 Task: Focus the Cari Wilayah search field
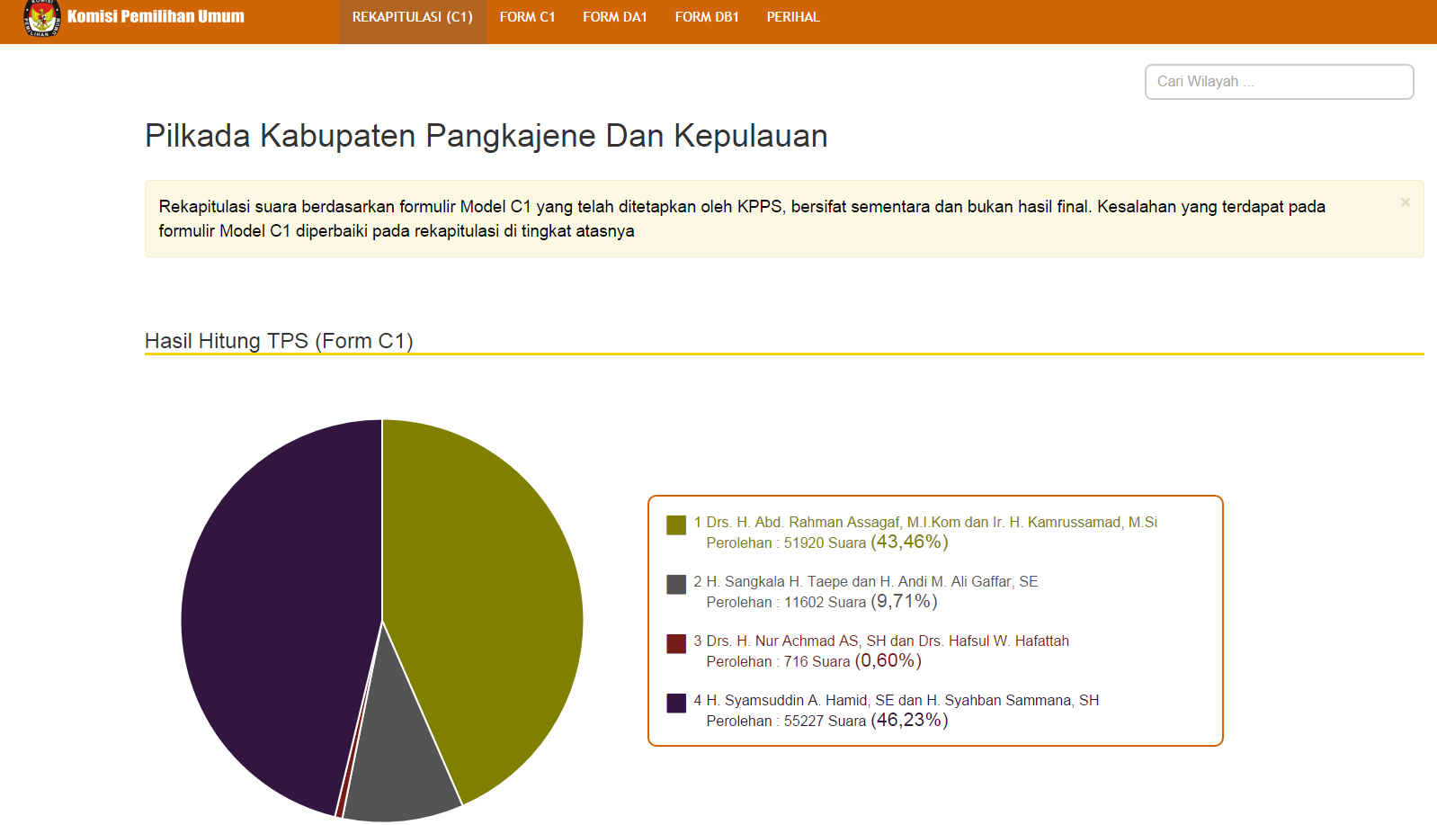tap(1279, 82)
